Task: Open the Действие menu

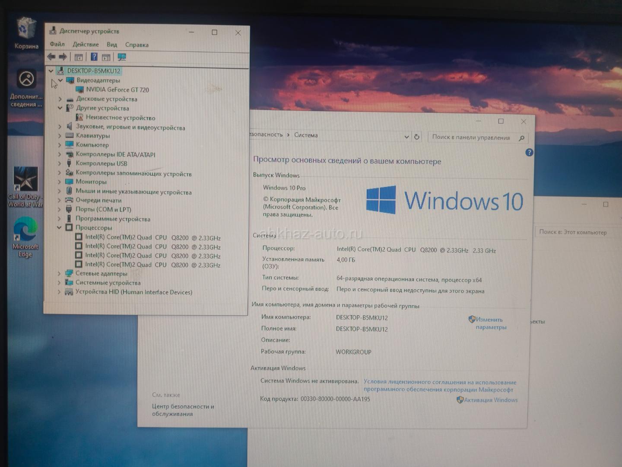Action: (x=86, y=45)
